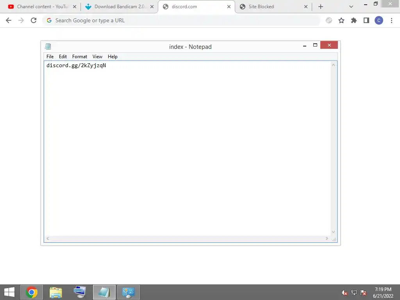
Task: Click Notepad horizontal scrollbar left arrow
Action: 48,239
